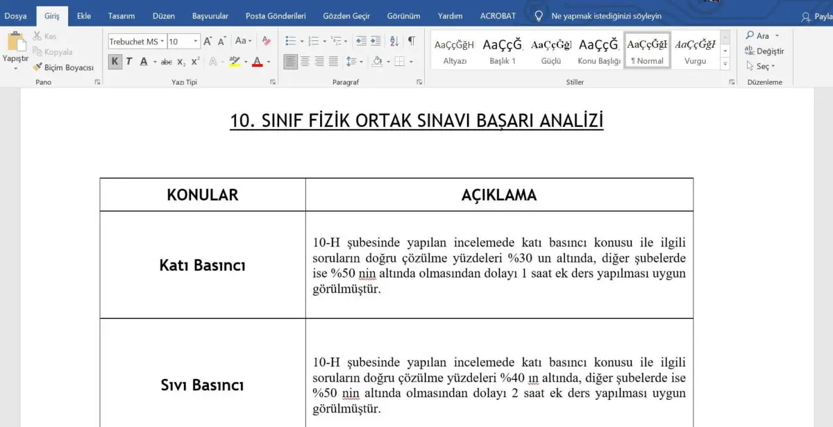Clear all formatting with the eraser icon
Viewport: 833px width, 427px height.
coord(266,42)
